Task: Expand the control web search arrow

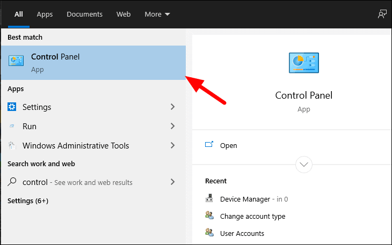Action: [x=172, y=182]
